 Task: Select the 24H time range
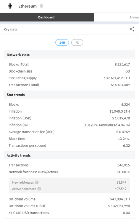62,42
